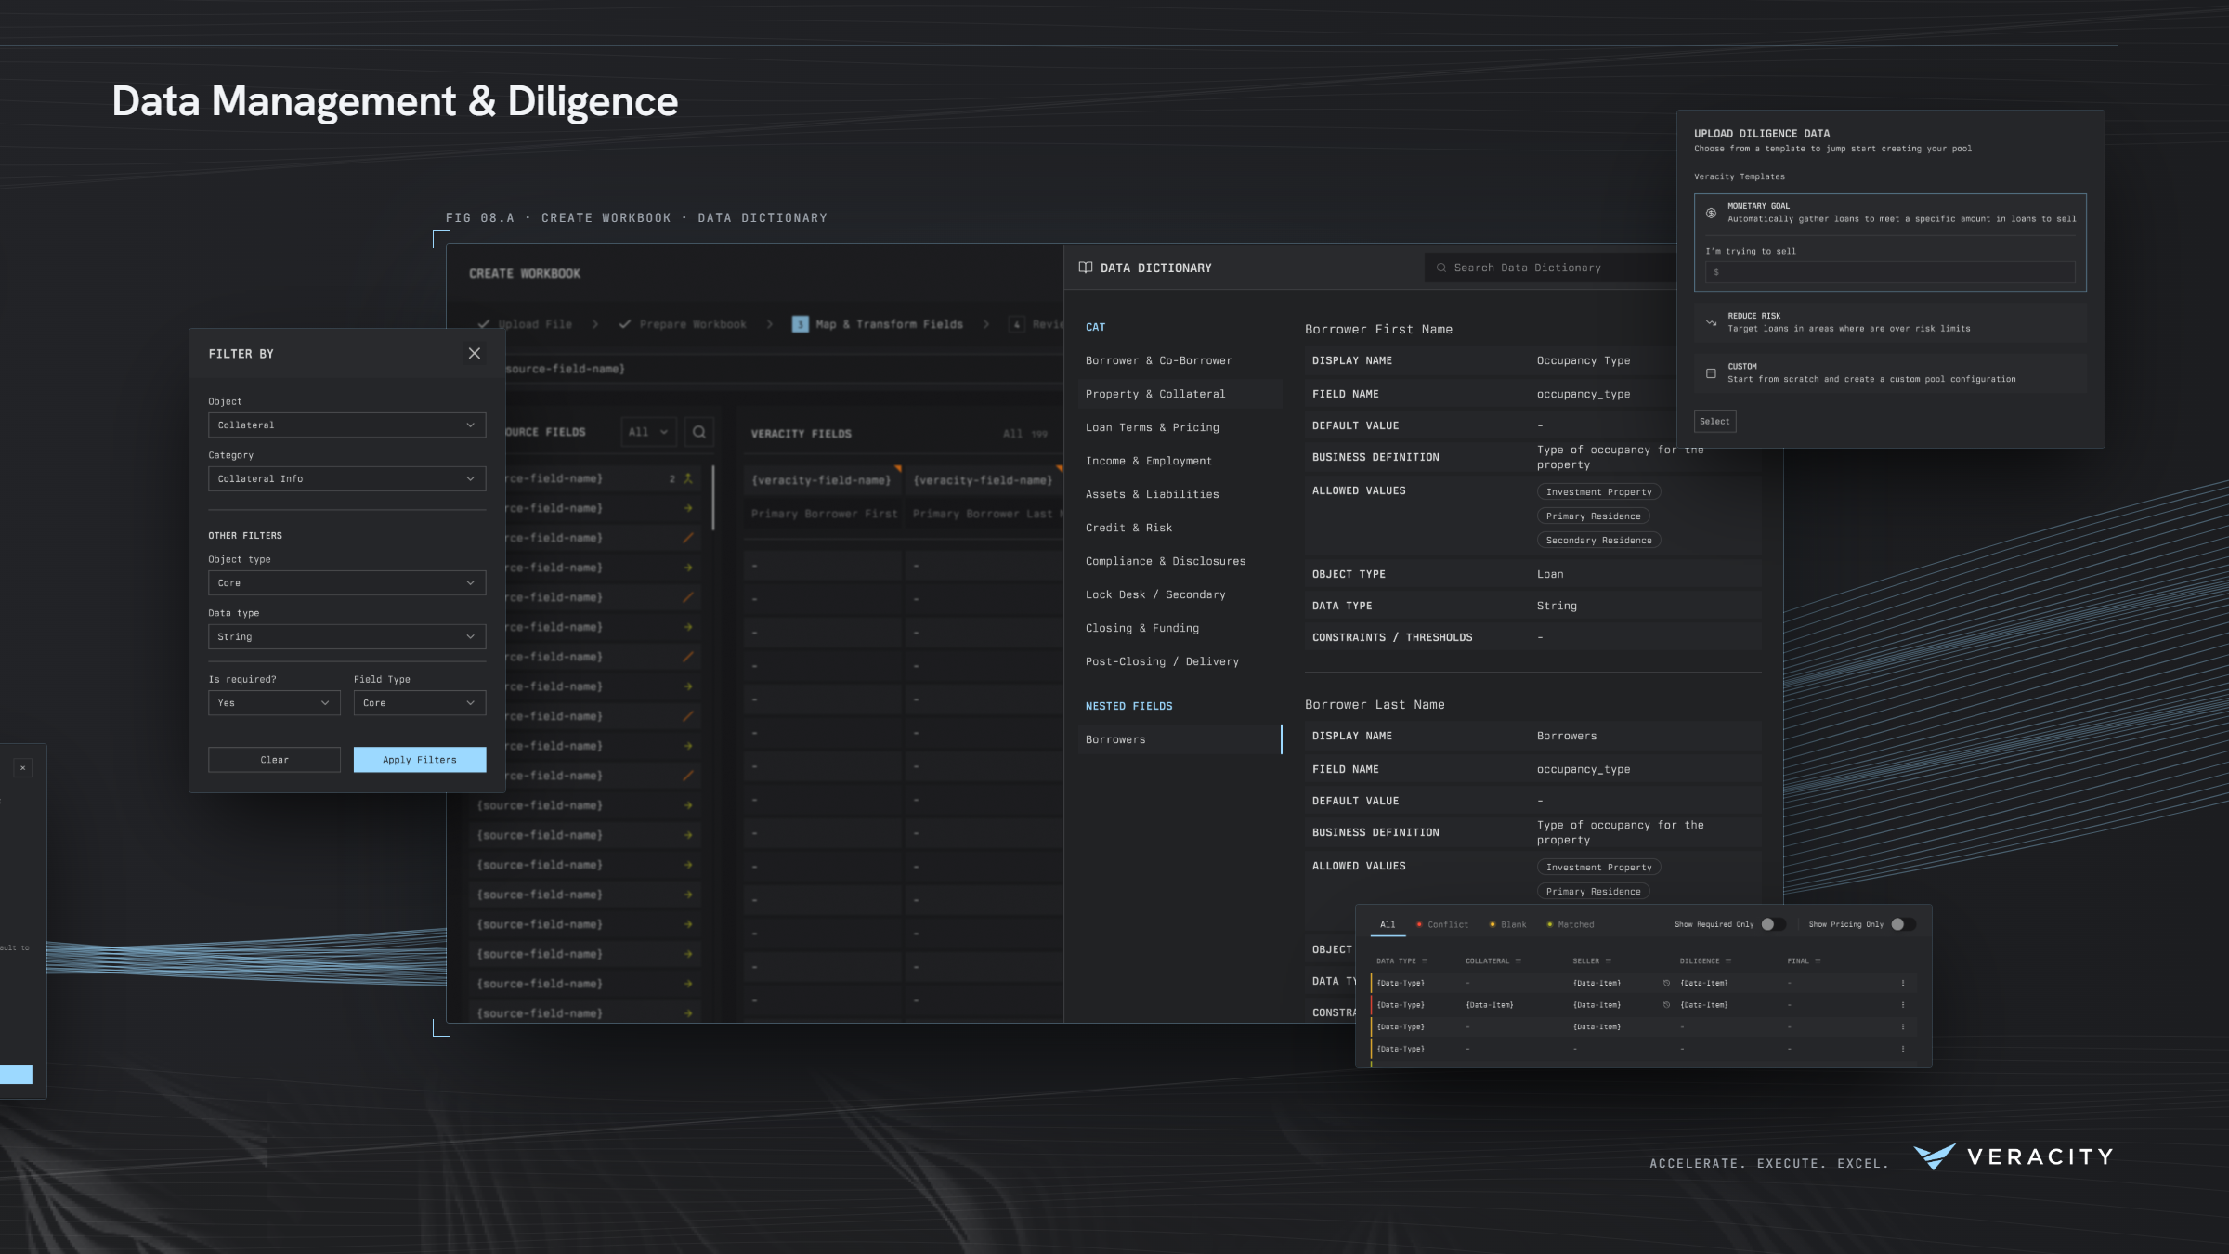Viewport: 2229px width, 1254px height.
Task: Click the Secondary Residence allowed value chip
Action: (1598, 541)
